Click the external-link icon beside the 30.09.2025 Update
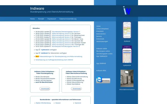This screenshot has height=104, width=167. pyautogui.click(x=50, y=31)
